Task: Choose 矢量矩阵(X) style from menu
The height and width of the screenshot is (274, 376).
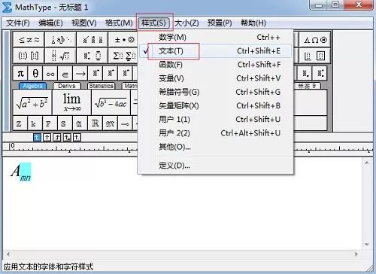Action: (x=216, y=105)
